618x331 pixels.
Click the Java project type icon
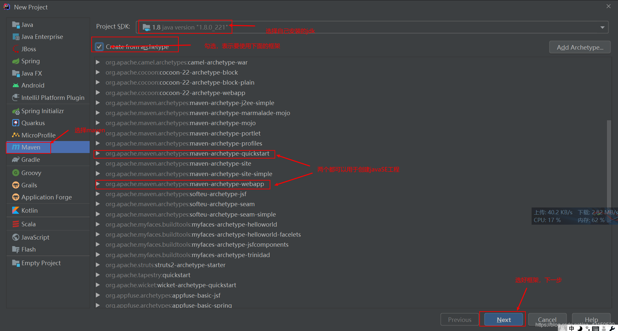click(x=16, y=25)
